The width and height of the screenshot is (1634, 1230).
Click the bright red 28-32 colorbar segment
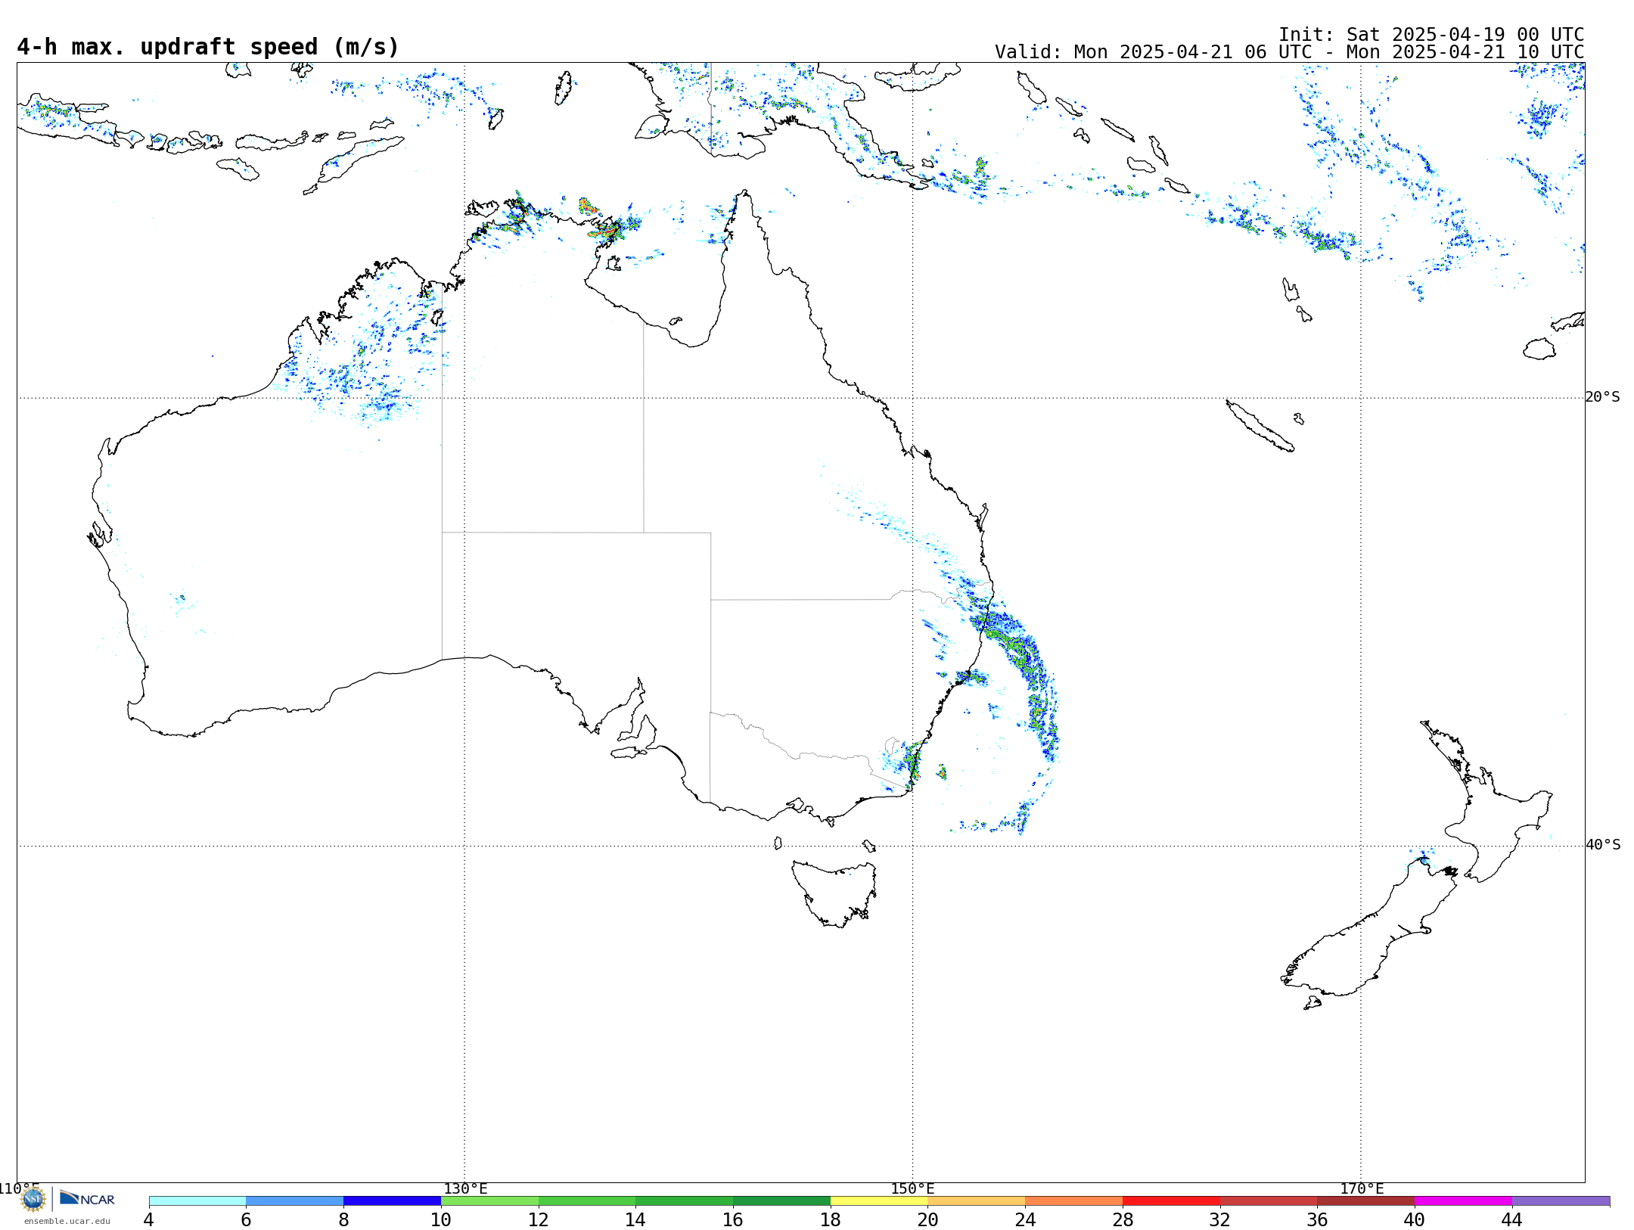click(x=1171, y=1201)
